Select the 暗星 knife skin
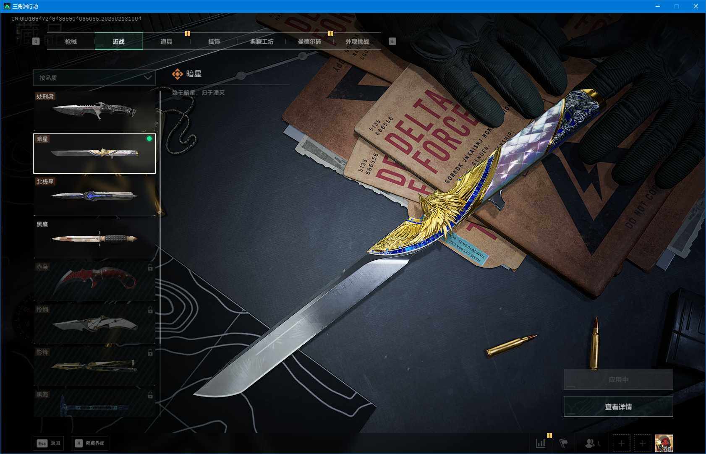The image size is (706, 454). 94,153
